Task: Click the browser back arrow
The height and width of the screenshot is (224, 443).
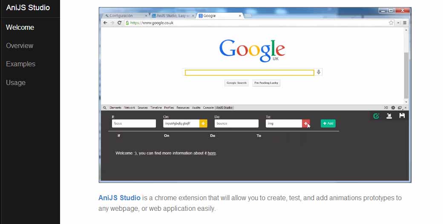Action: 105,23
